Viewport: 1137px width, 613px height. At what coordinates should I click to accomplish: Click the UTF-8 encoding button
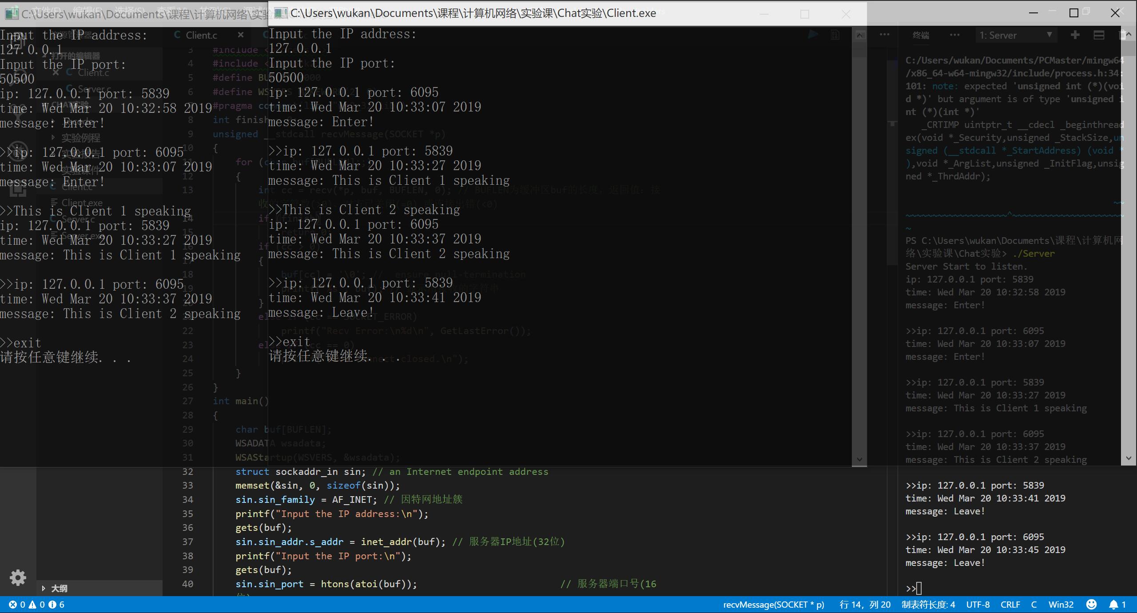[x=978, y=605]
